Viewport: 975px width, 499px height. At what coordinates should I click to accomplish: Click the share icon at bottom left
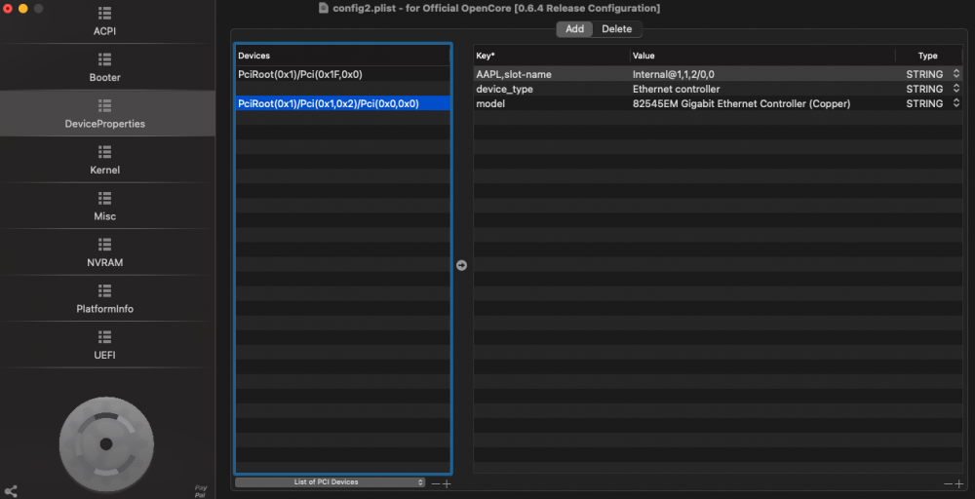10,491
